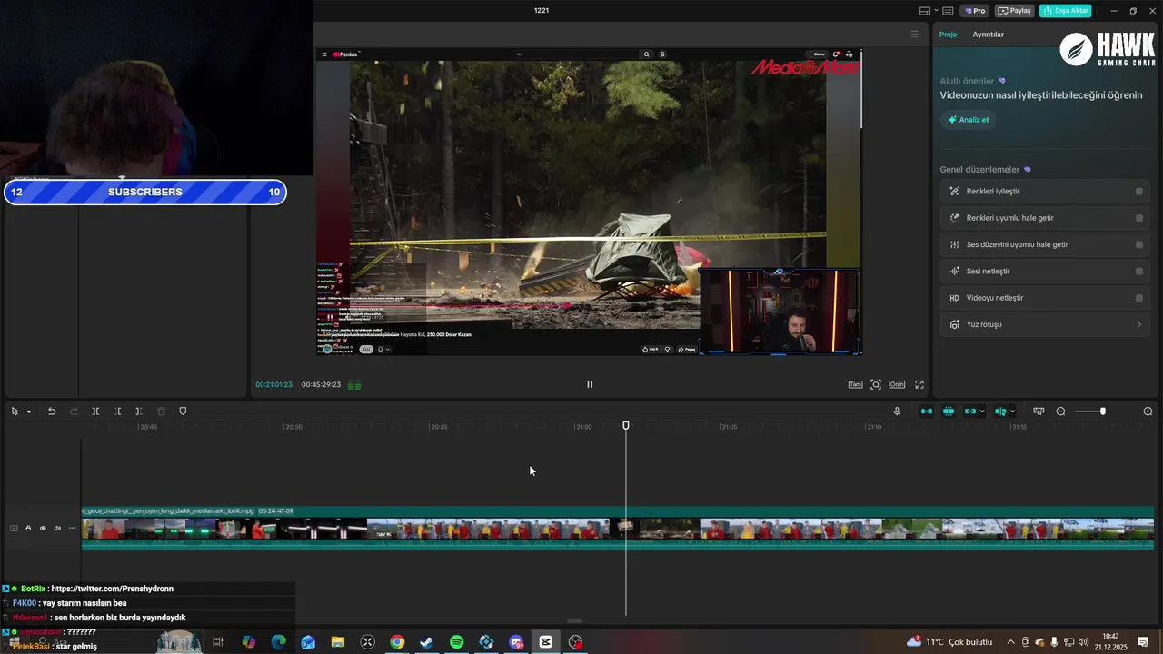Click the shortcuts keyboard icon in title bar
The image size is (1163, 654).
pyautogui.click(x=948, y=11)
